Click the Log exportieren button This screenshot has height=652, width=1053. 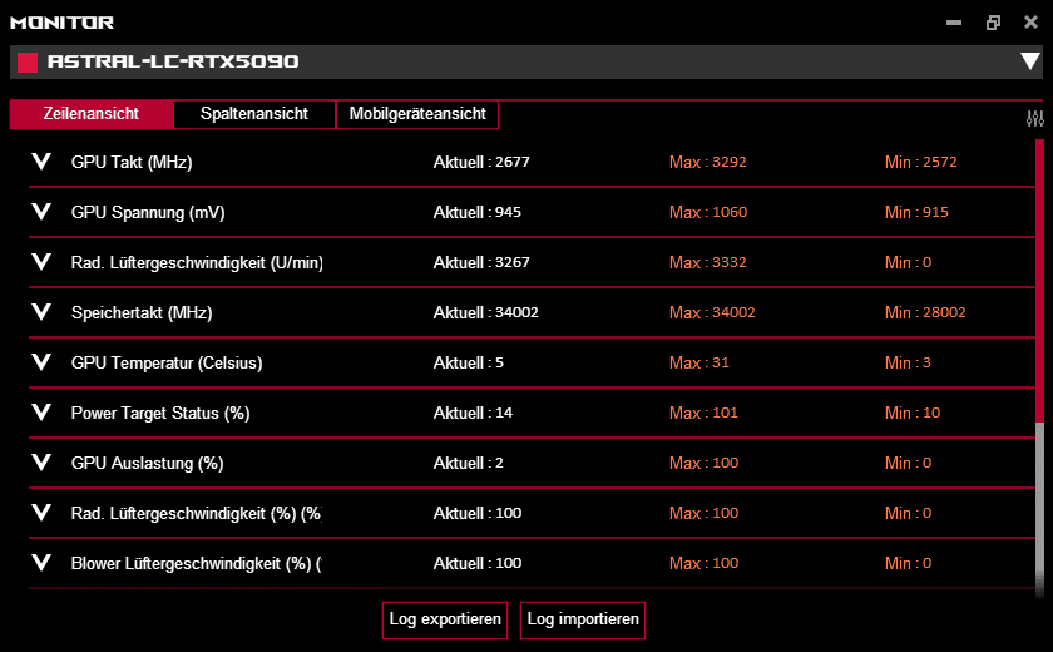(x=445, y=620)
